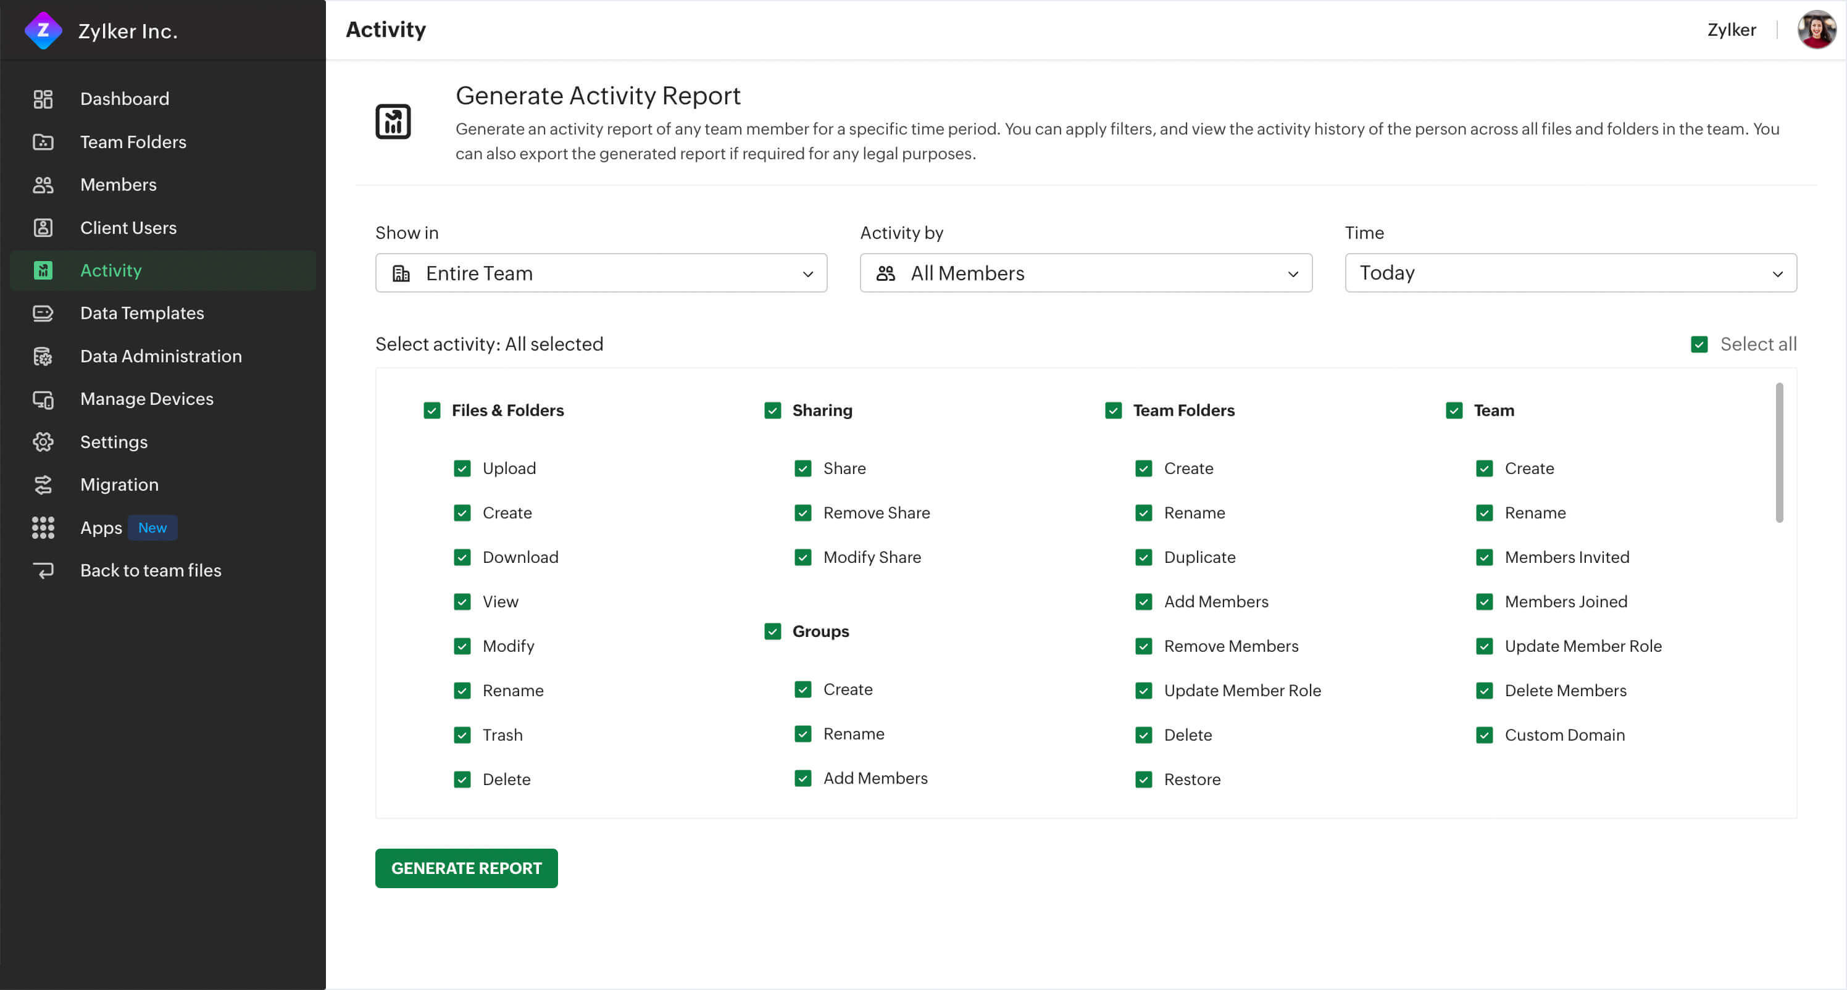Click Back to team files link

[x=150, y=570]
